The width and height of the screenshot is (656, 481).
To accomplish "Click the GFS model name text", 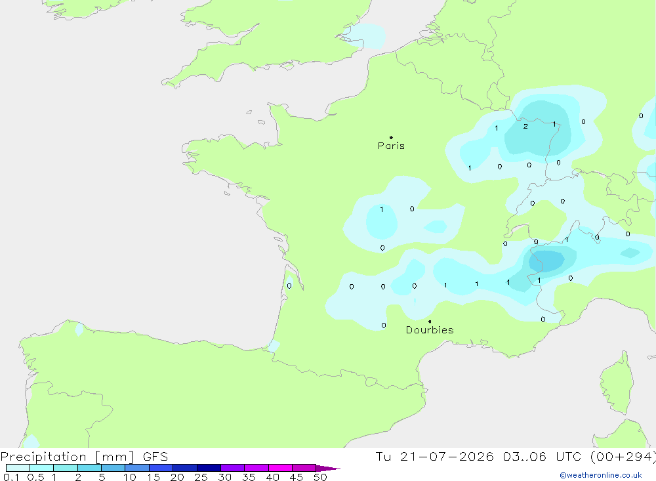I will point(155,457).
